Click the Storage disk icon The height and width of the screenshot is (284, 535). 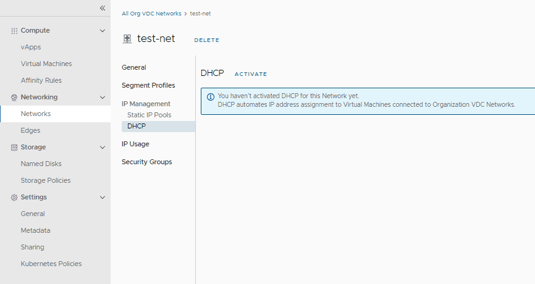(x=14, y=148)
